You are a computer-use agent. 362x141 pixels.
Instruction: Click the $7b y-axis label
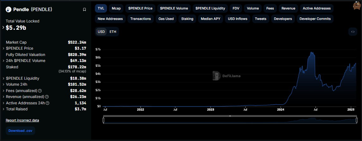click(98, 49)
